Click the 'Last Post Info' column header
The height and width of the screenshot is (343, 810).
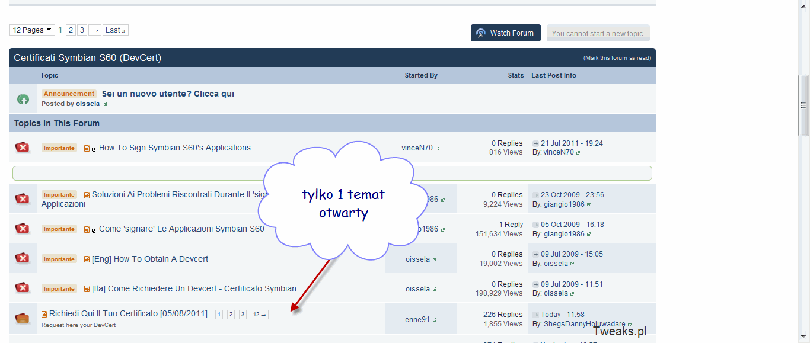pyautogui.click(x=554, y=75)
